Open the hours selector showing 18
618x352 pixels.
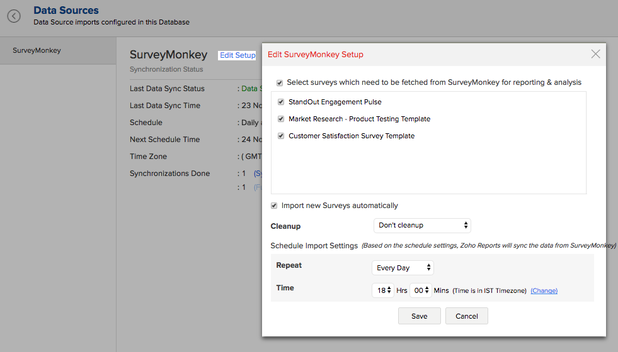pyautogui.click(x=382, y=290)
